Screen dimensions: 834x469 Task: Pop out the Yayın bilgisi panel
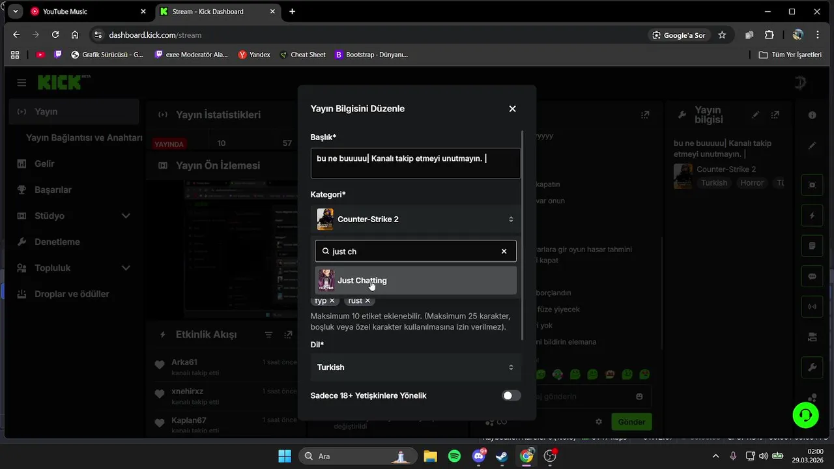(x=775, y=115)
